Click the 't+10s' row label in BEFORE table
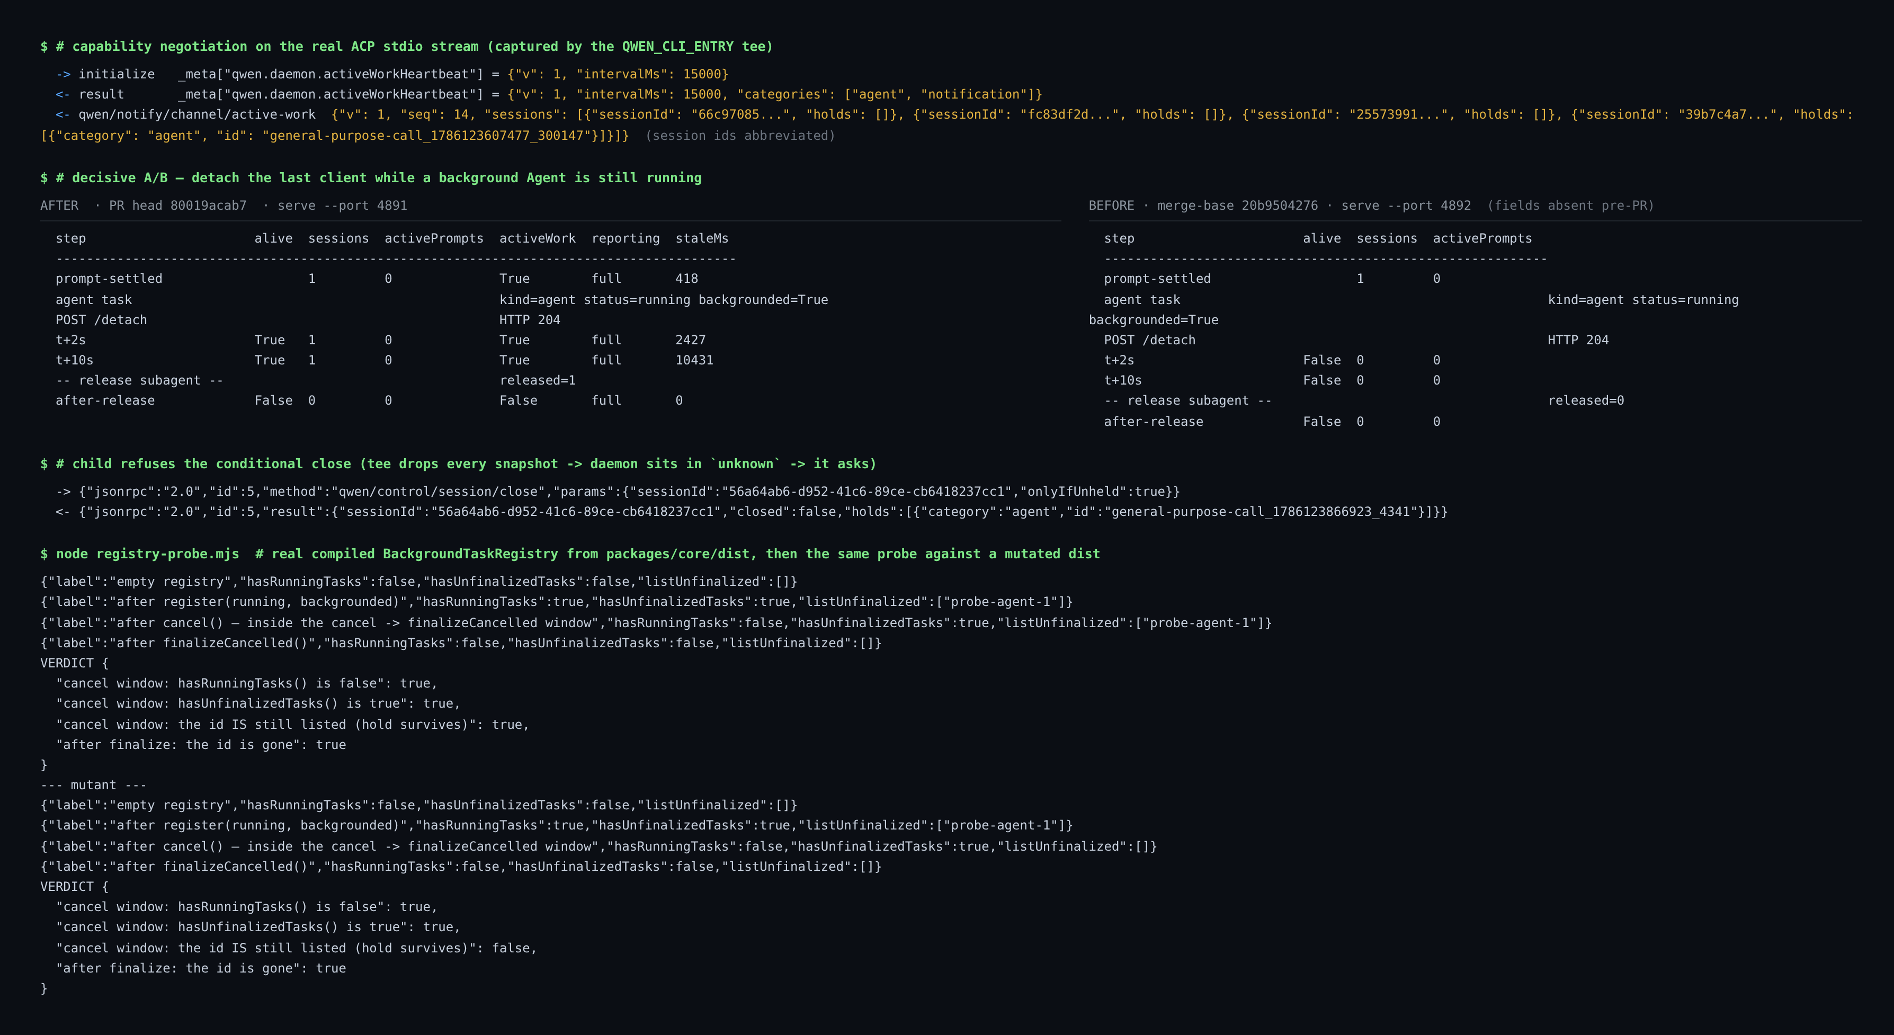 (1123, 380)
